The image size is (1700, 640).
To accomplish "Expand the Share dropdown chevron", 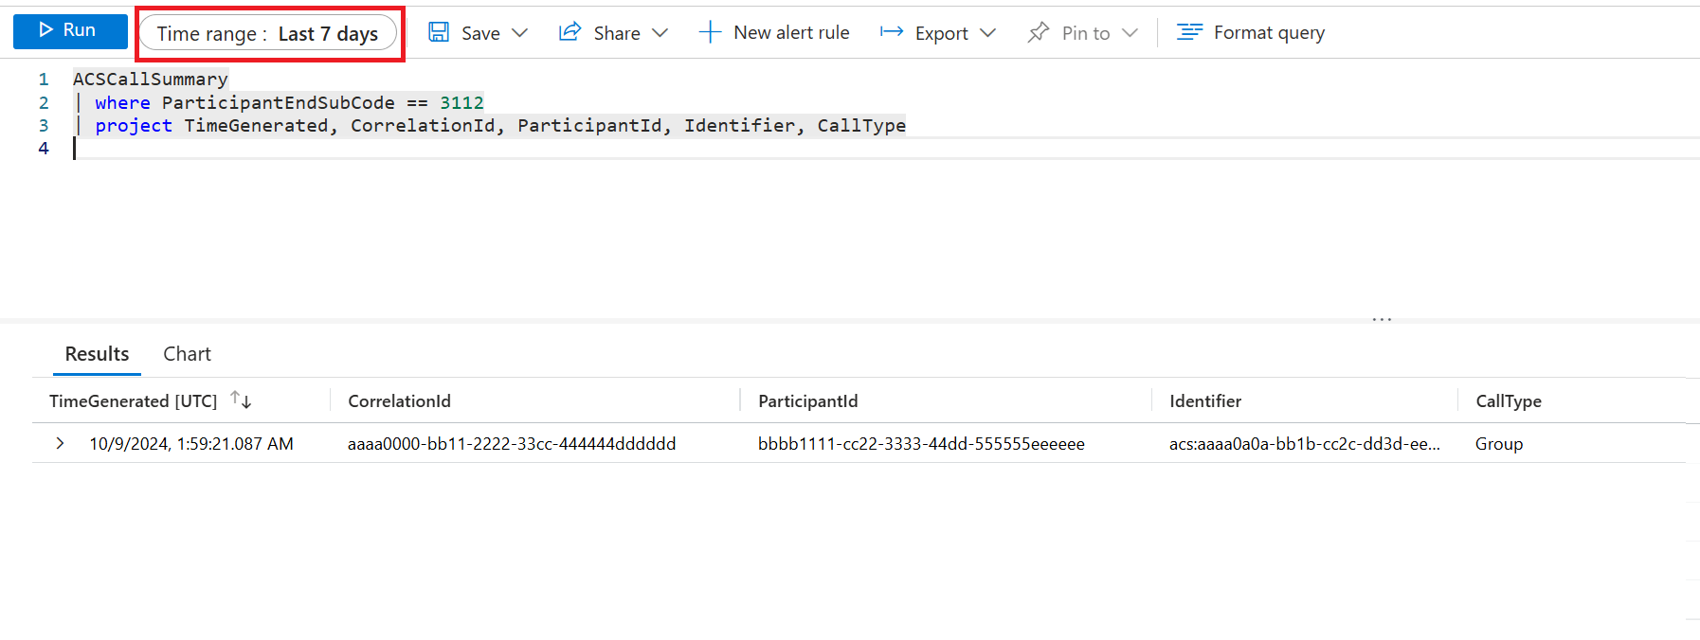I will [660, 33].
